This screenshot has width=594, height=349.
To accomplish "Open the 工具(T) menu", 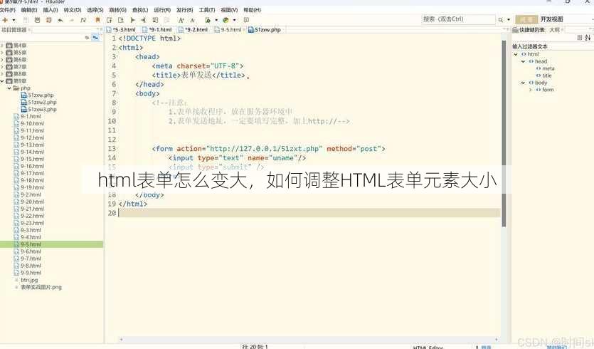I will (207, 10).
